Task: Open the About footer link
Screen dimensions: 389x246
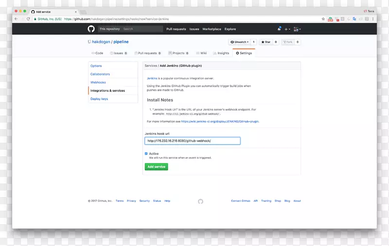Action: point(297,201)
